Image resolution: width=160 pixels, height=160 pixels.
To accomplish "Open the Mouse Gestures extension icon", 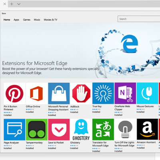I will 147,93.
